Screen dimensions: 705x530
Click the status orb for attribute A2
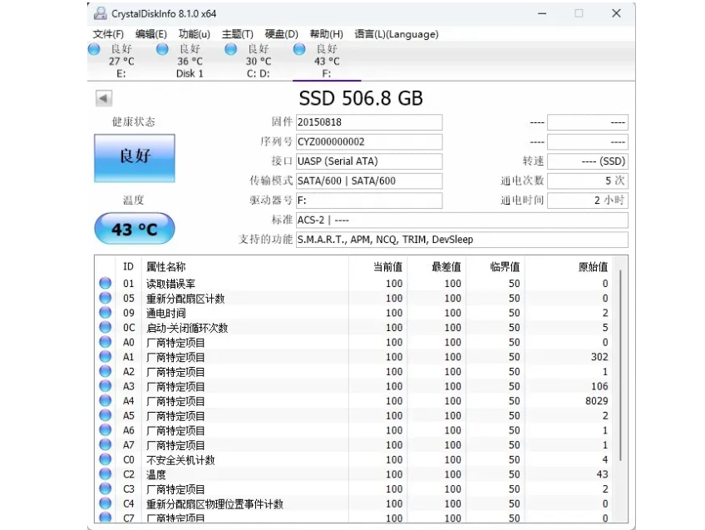106,371
